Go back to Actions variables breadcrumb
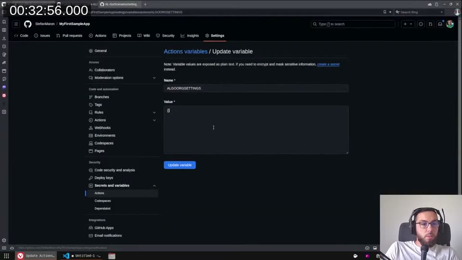462x260 pixels. (x=186, y=52)
